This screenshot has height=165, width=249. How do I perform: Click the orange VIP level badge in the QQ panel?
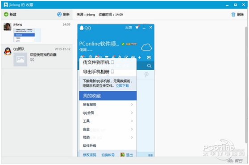tap(131, 44)
